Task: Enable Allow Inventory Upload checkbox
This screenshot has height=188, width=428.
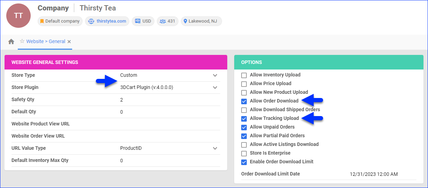Action: (244, 75)
